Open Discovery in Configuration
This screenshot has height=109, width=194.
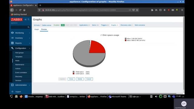[19, 77]
